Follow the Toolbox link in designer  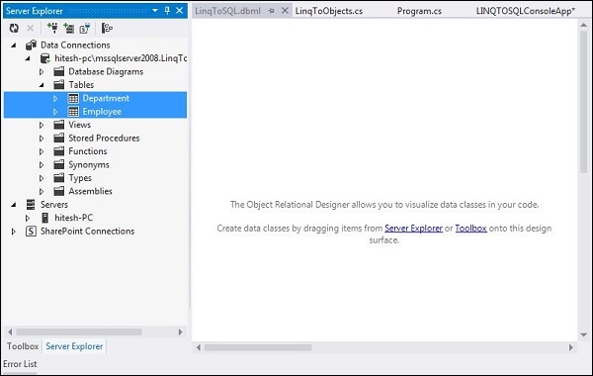(x=470, y=229)
